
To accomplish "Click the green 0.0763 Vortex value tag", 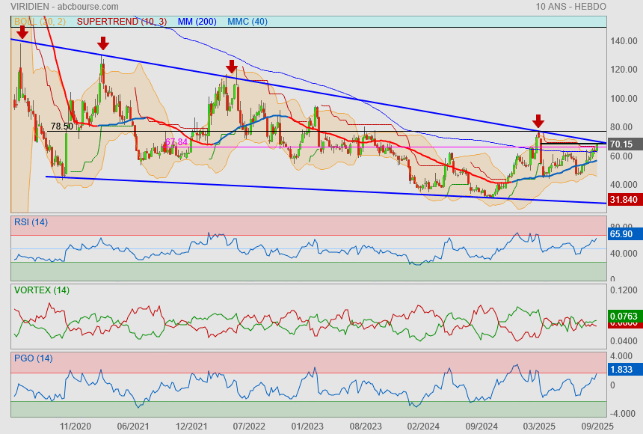I will tap(622, 316).
